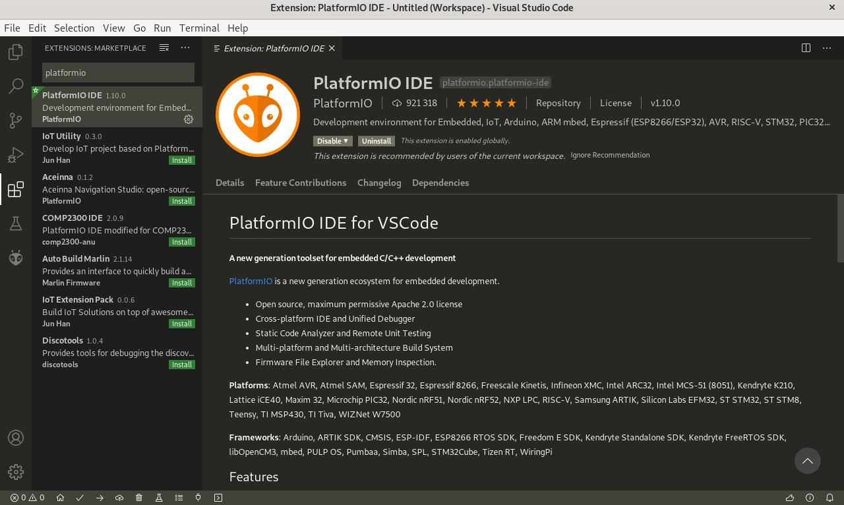The height and width of the screenshot is (505, 844).
Task: Open the Run menu
Action: (x=162, y=28)
